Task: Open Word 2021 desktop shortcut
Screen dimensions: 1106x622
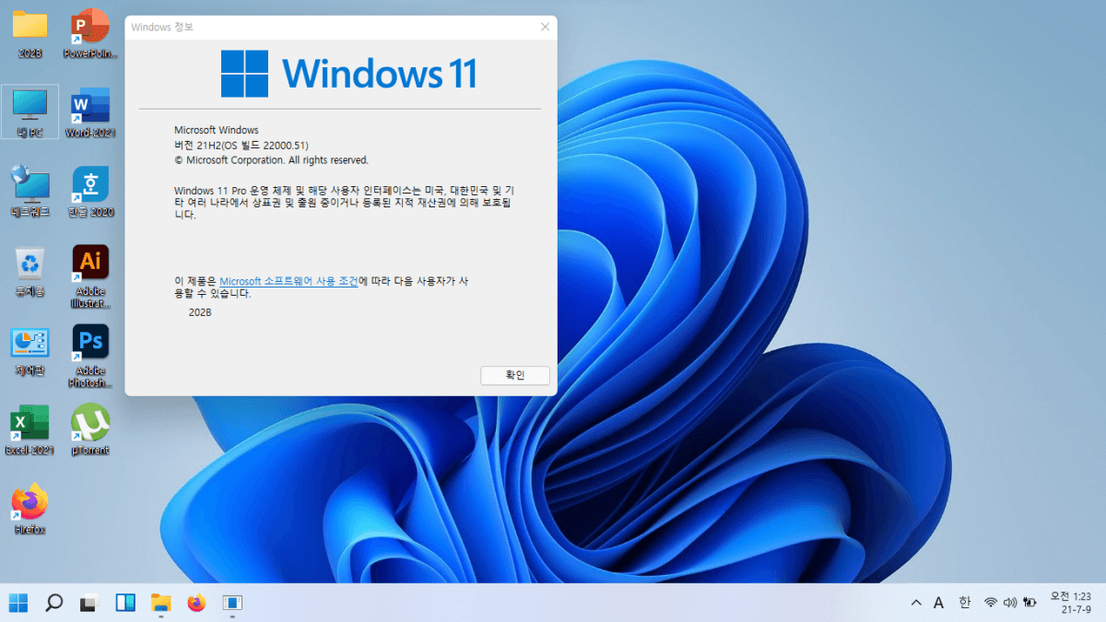Action: [90, 112]
